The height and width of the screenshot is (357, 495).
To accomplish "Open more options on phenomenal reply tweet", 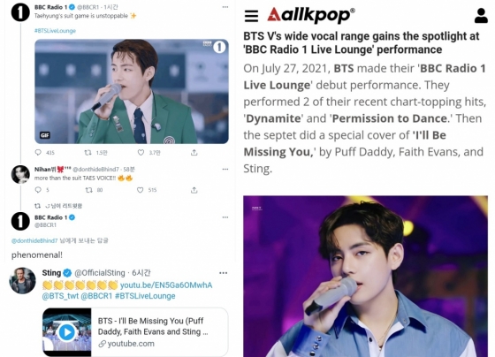I will (x=225, y=217).
